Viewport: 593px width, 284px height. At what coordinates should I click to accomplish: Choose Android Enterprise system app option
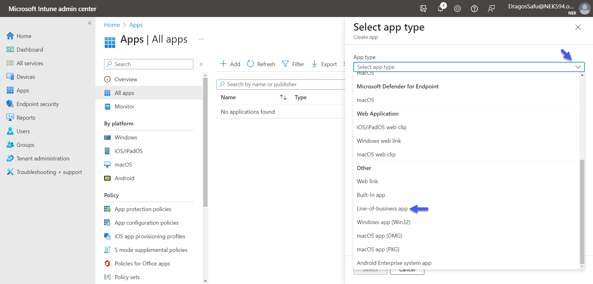point(467,263)
